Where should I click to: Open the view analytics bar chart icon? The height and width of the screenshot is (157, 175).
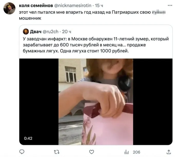coord(126,152)
